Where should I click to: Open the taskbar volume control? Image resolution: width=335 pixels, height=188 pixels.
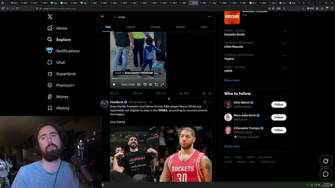319,185
